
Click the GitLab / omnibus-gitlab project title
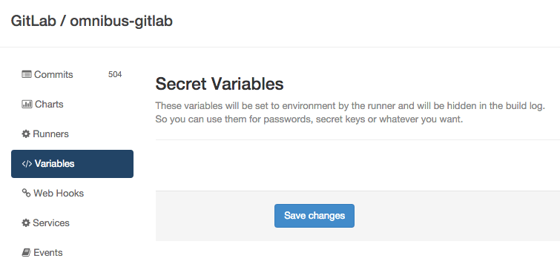tap(92, 21)
